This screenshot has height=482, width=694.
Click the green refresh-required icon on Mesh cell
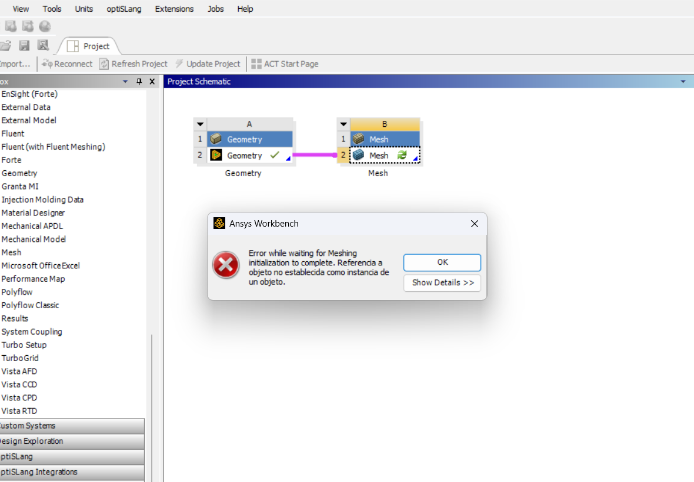pos(402,155)
